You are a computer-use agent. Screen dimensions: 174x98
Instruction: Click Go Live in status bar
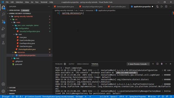pos(152,97)
